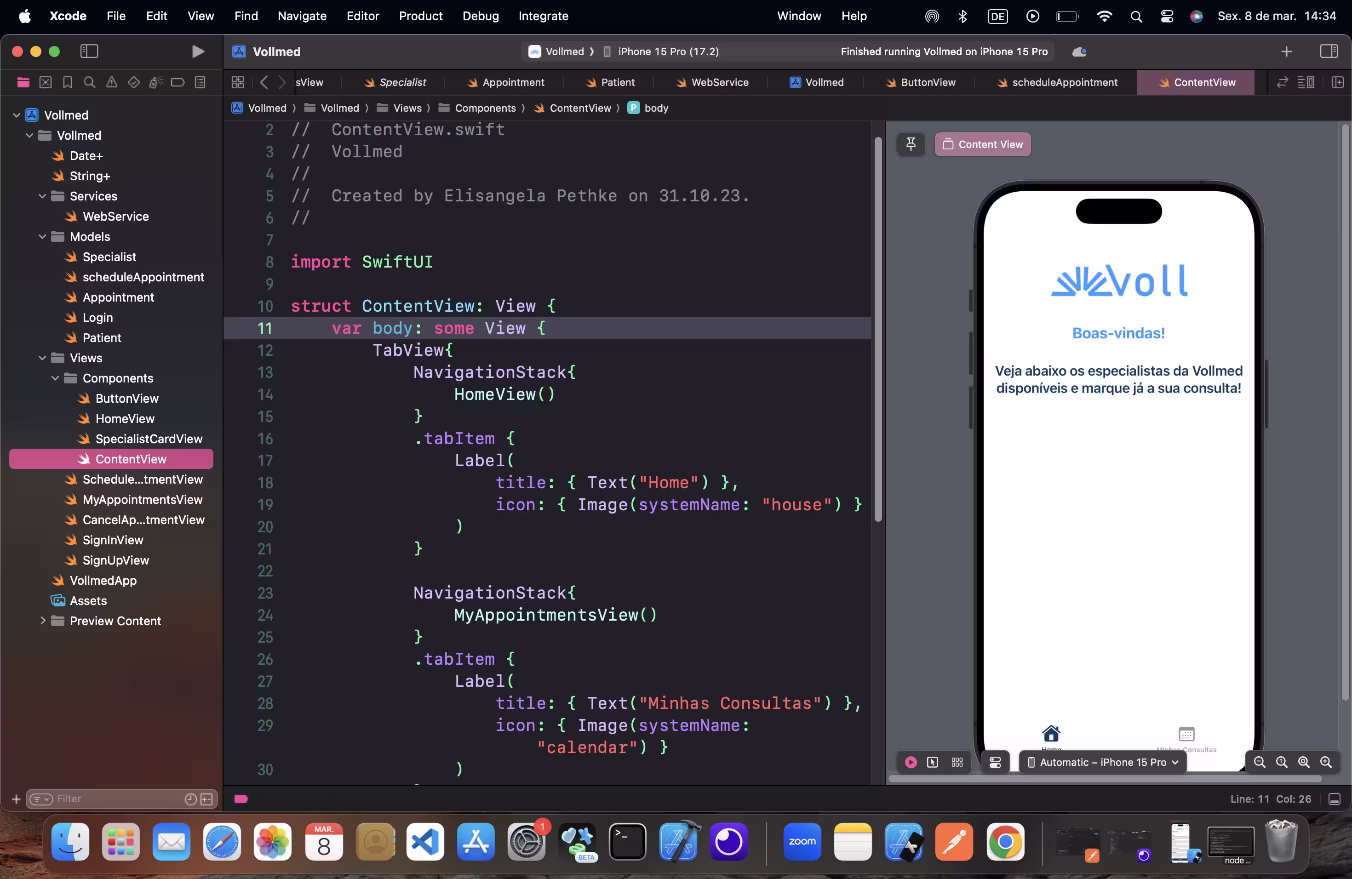The width and height of the screenshot is (1352, 879).
Task: Open the Issue navigator warning icon
Action: 112,82
